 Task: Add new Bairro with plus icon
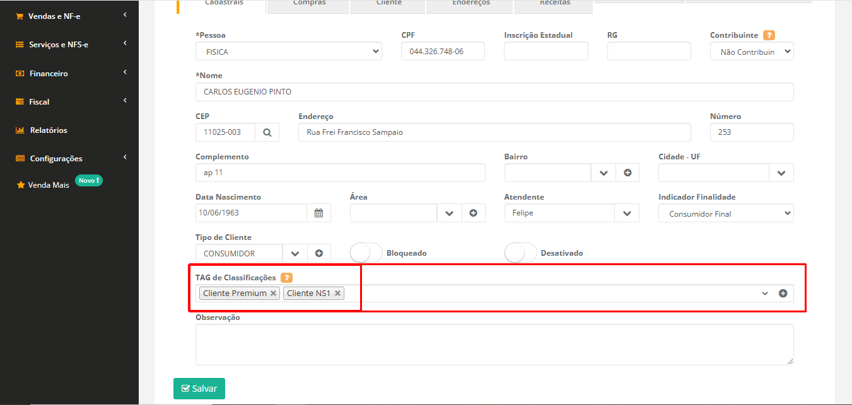pos(627,173)
